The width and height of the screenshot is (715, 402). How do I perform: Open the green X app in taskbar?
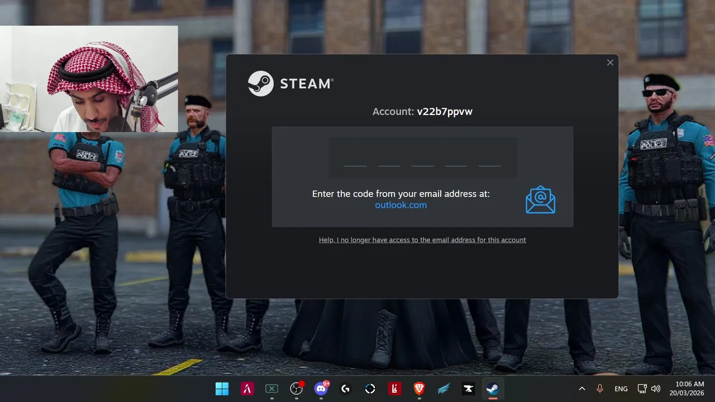[271, 389]
